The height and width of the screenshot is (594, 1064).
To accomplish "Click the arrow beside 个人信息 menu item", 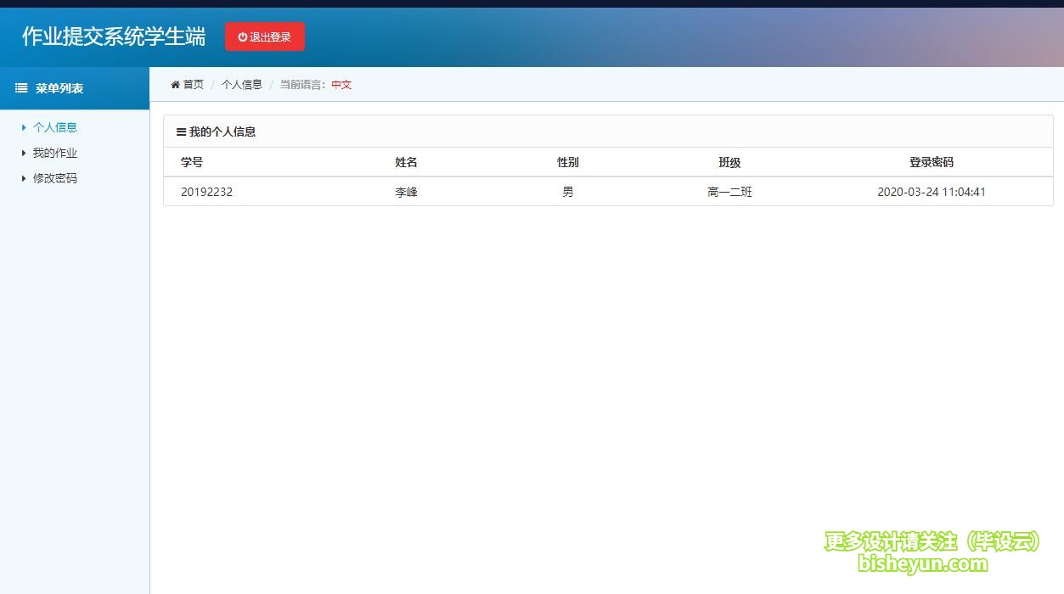I will (x=24, y=127).
